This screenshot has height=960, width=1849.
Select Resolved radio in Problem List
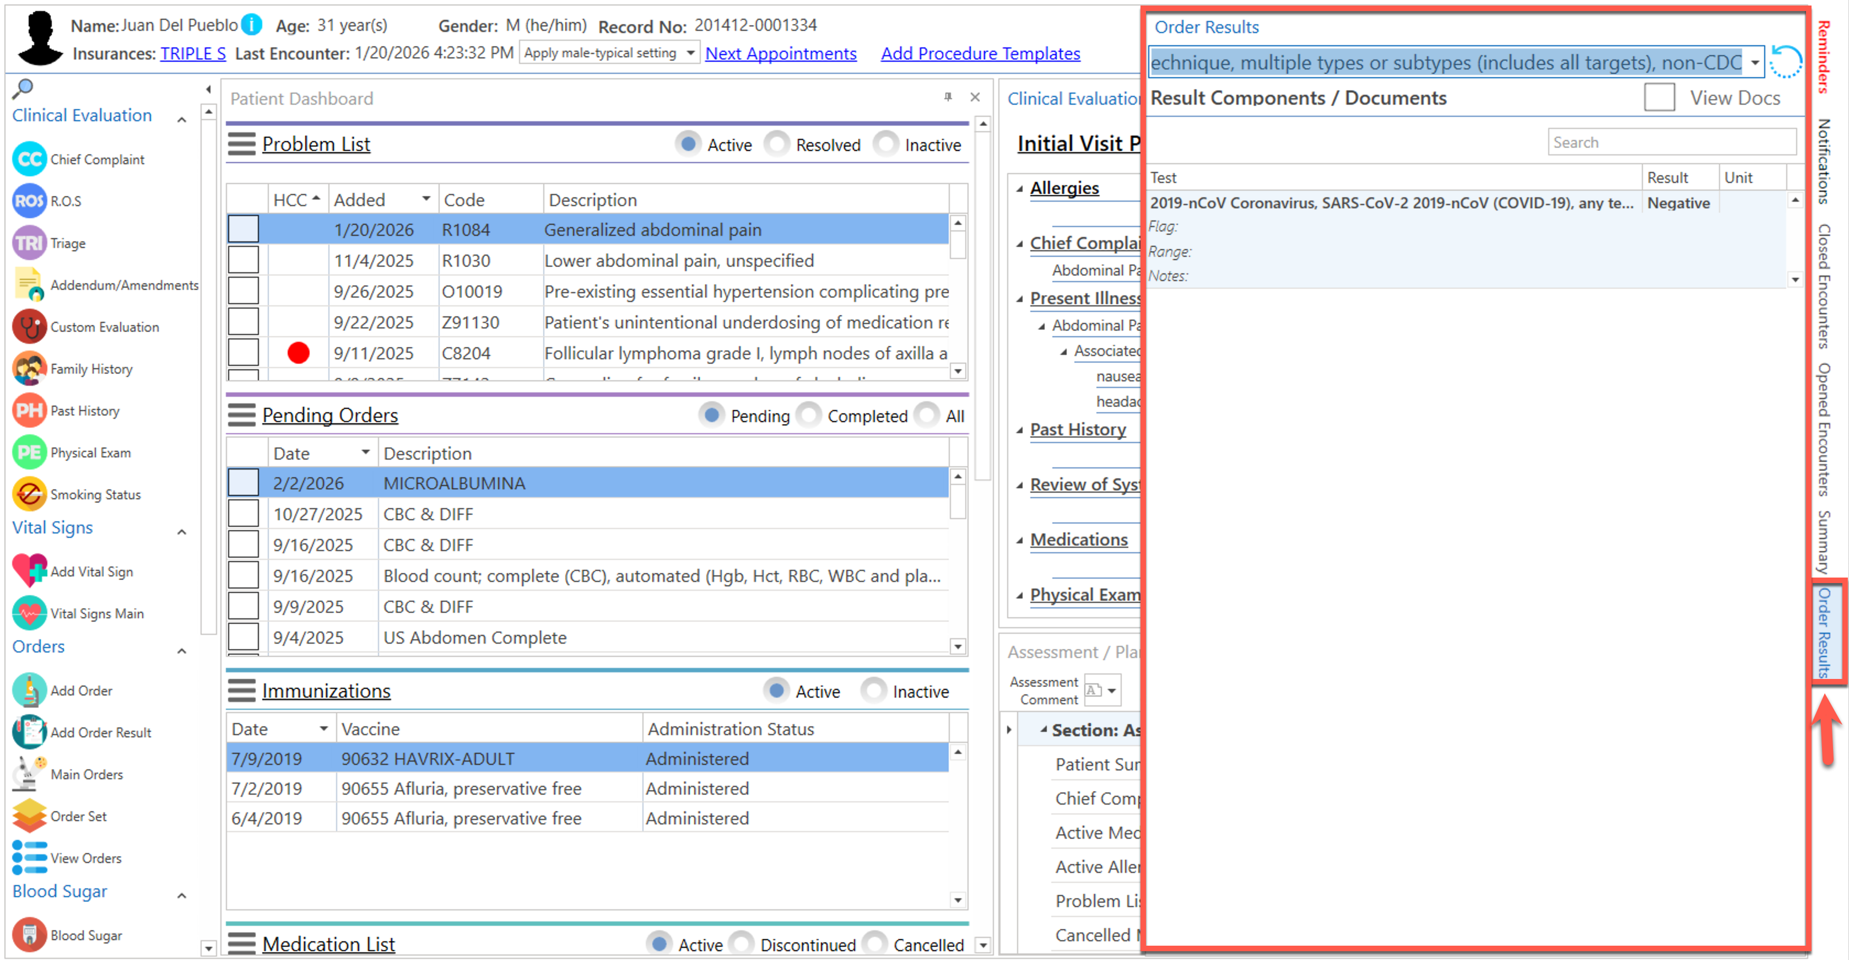[777, 145]
